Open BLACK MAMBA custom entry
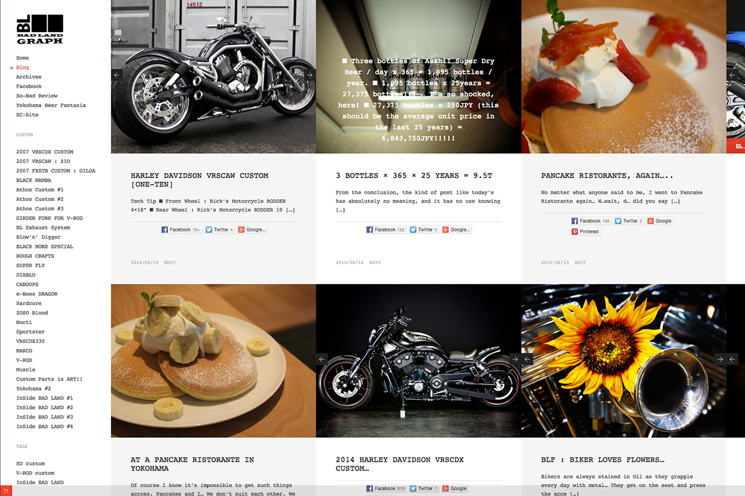This screenshot has height=496, width=745. (x=34, y=180)
